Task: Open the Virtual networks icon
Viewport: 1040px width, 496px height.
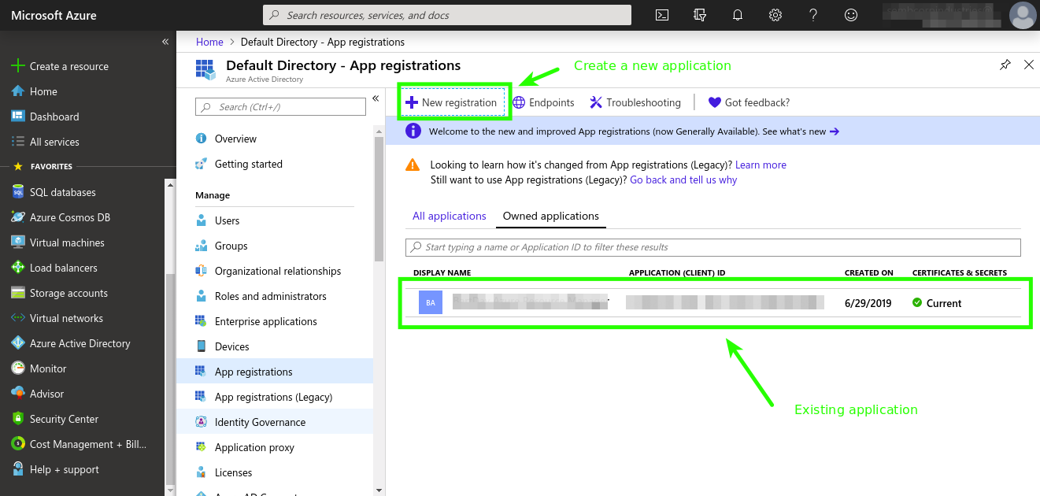Action: [18, 318]
